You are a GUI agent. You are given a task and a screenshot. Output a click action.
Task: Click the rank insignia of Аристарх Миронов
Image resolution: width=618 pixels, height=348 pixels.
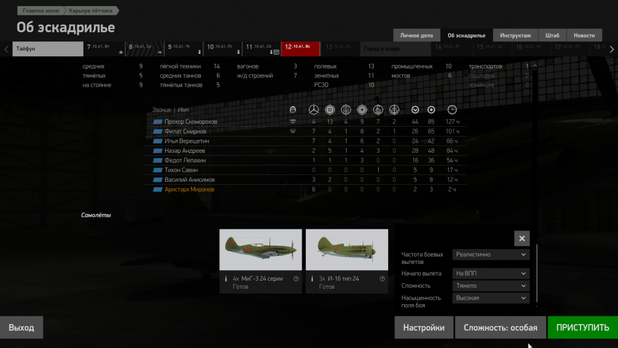point(158,189)
